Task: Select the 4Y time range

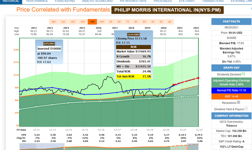Action: pyautogui.click(x=153, y=22)
